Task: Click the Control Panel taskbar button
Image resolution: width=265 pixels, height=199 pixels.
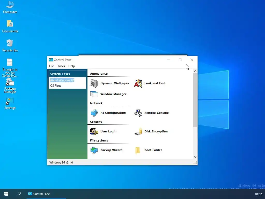Action: click(46, 194)
